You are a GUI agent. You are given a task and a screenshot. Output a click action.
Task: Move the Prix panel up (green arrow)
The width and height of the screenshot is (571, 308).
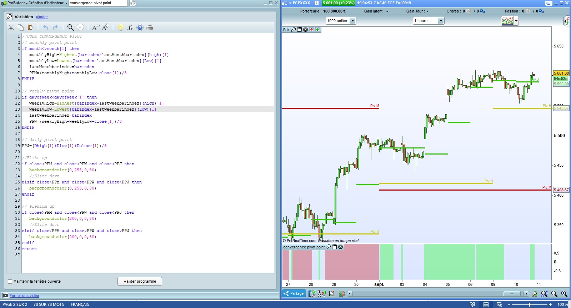click(x=317, y=29)
